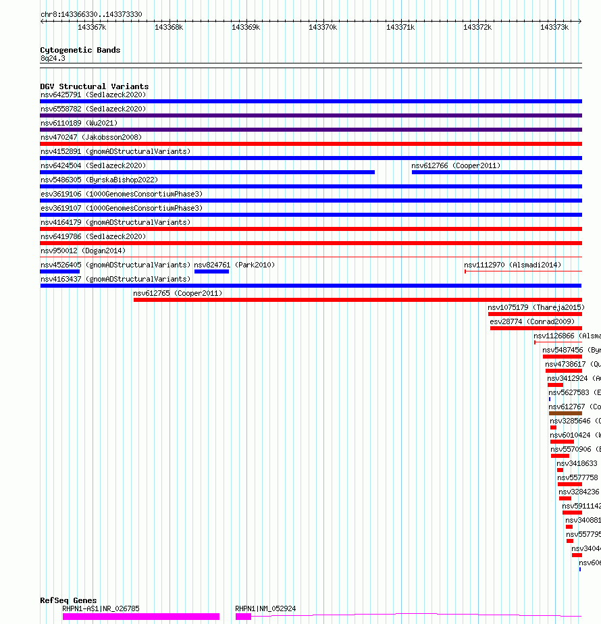Click the purple bar under nsv6110189 (Wu2021)
Image resolution: width=601 pixels, height=624 pixels.
pyautogui.click(x=311, y=130)
